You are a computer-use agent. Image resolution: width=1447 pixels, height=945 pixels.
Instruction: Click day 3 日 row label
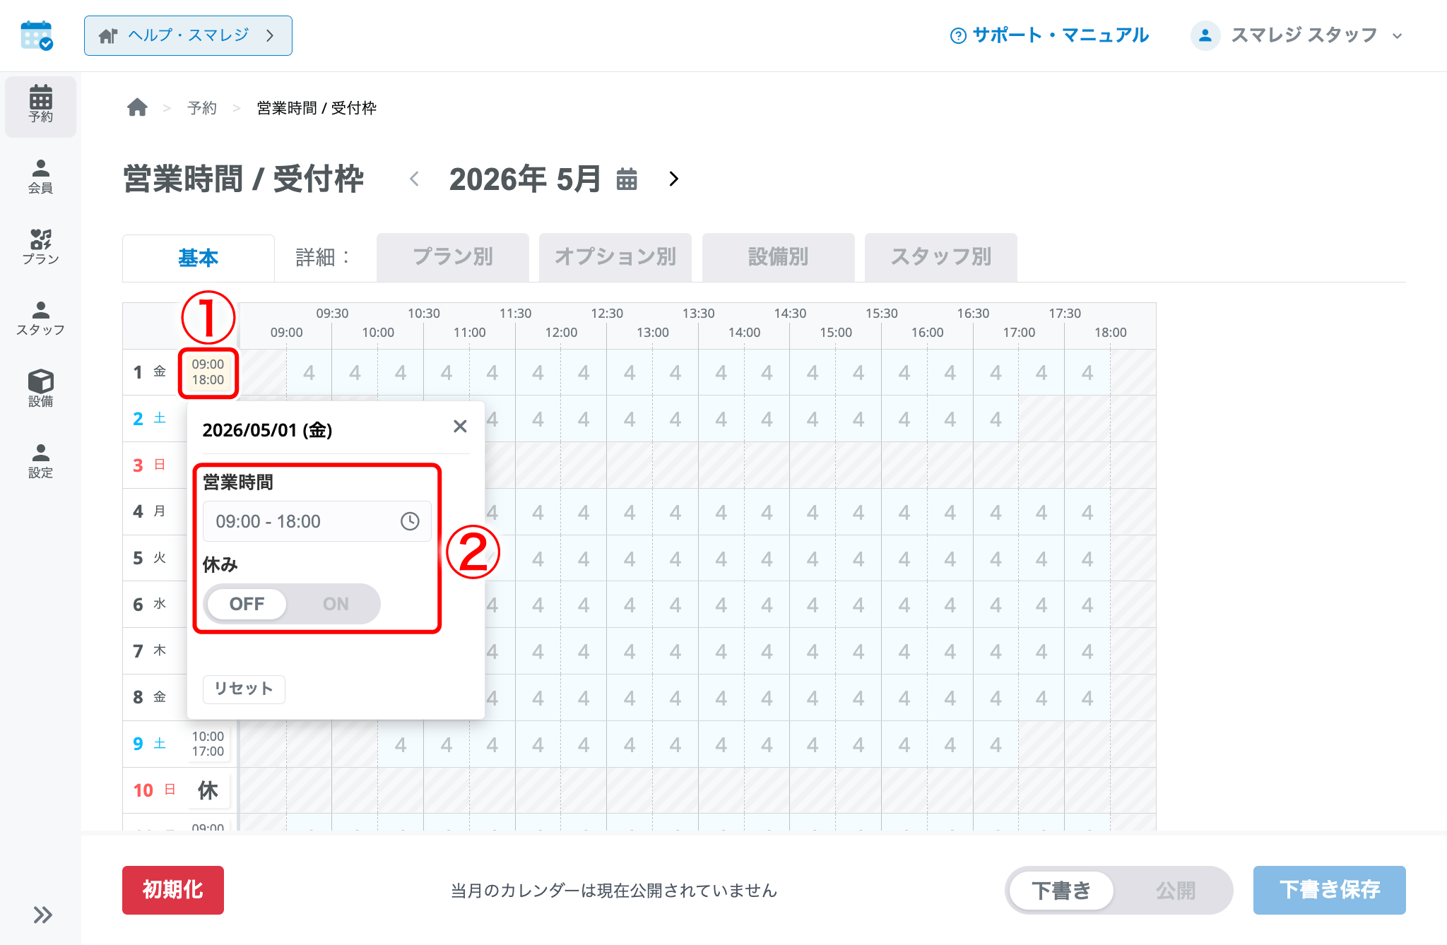(x=150, y=465)
